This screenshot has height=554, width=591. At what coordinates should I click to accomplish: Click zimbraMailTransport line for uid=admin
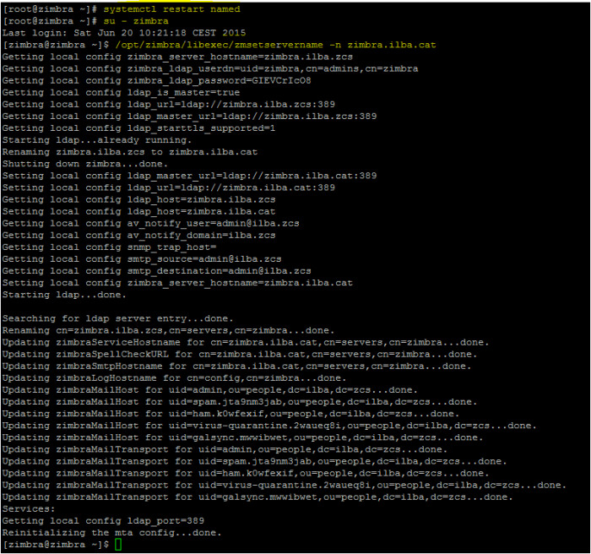click(225, 449)
